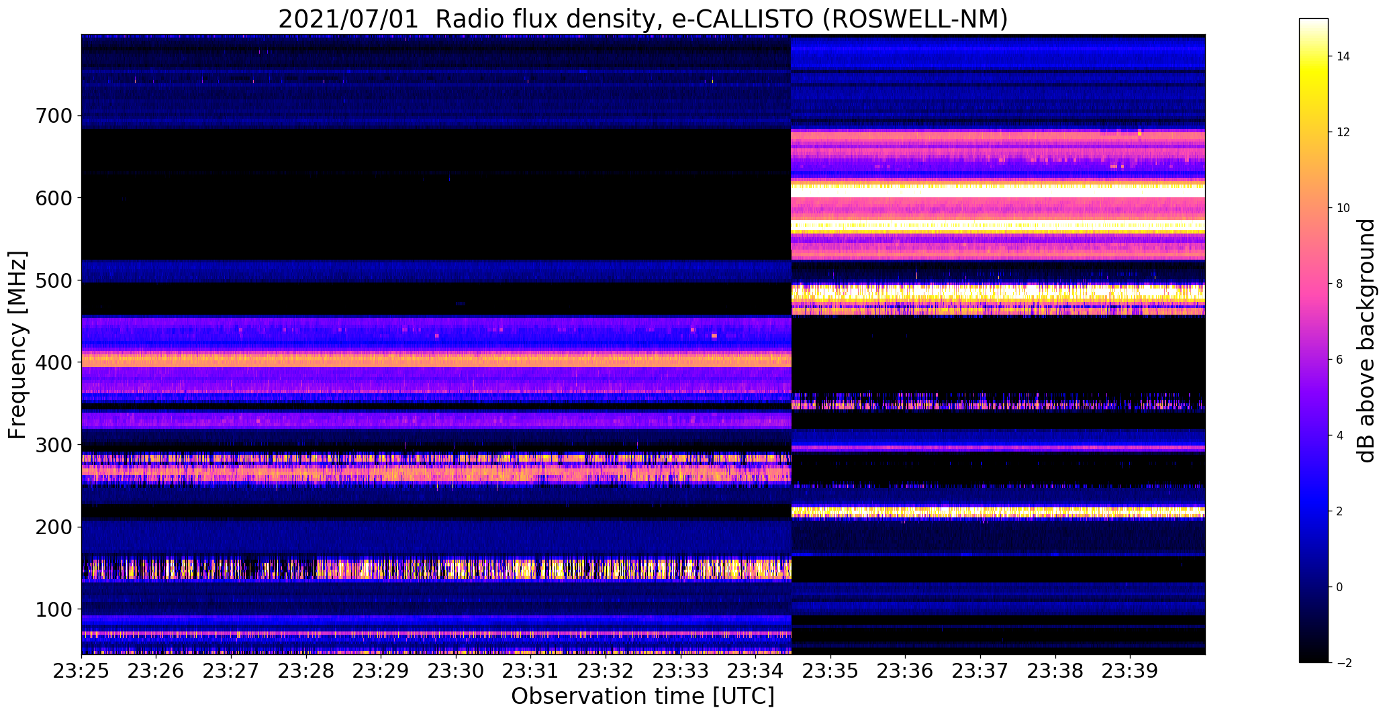1387x716 pixels.
Task: Click the 23:27 time tick label
Action: click(x=231, y=671)
